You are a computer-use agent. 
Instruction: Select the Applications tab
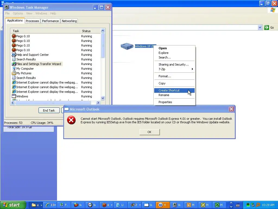click(x=15, y=20)
